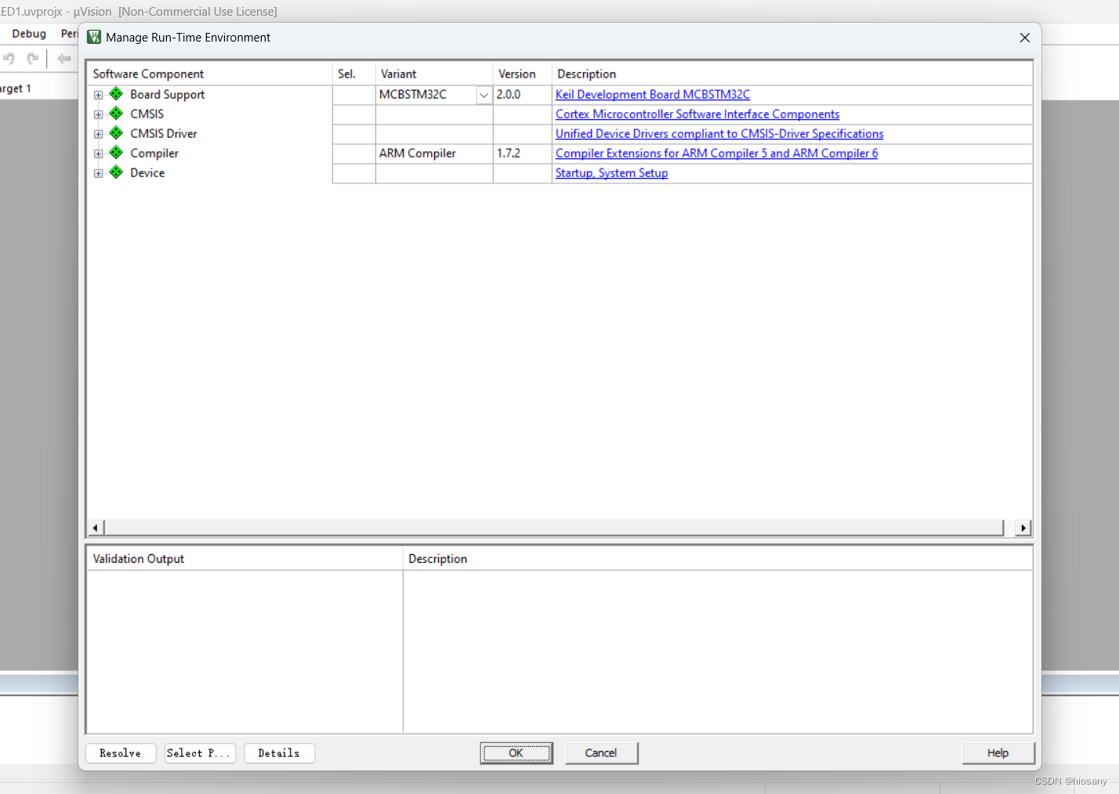Open the Startup, System Setup link
The width and height of the screenshot is (1119, 794).
611,172
